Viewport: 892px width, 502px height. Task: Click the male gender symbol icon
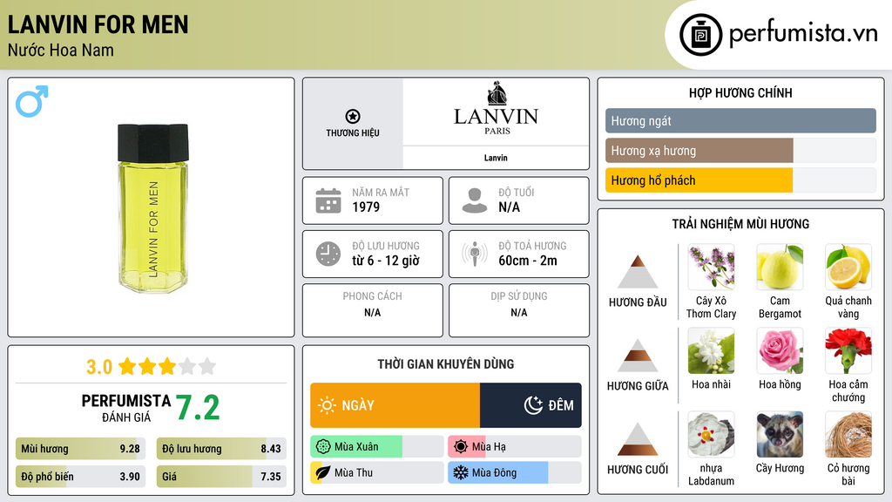pos(32,101)
